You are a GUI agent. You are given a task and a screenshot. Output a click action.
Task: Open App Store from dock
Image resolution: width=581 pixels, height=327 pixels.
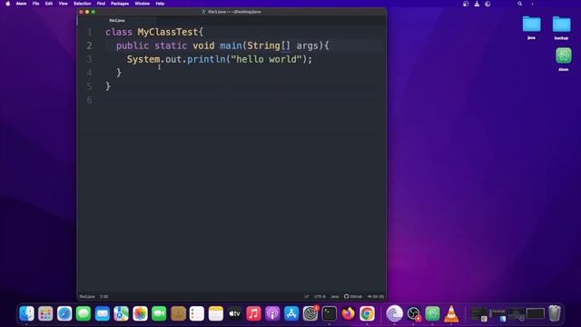click(x=291, y=313)
